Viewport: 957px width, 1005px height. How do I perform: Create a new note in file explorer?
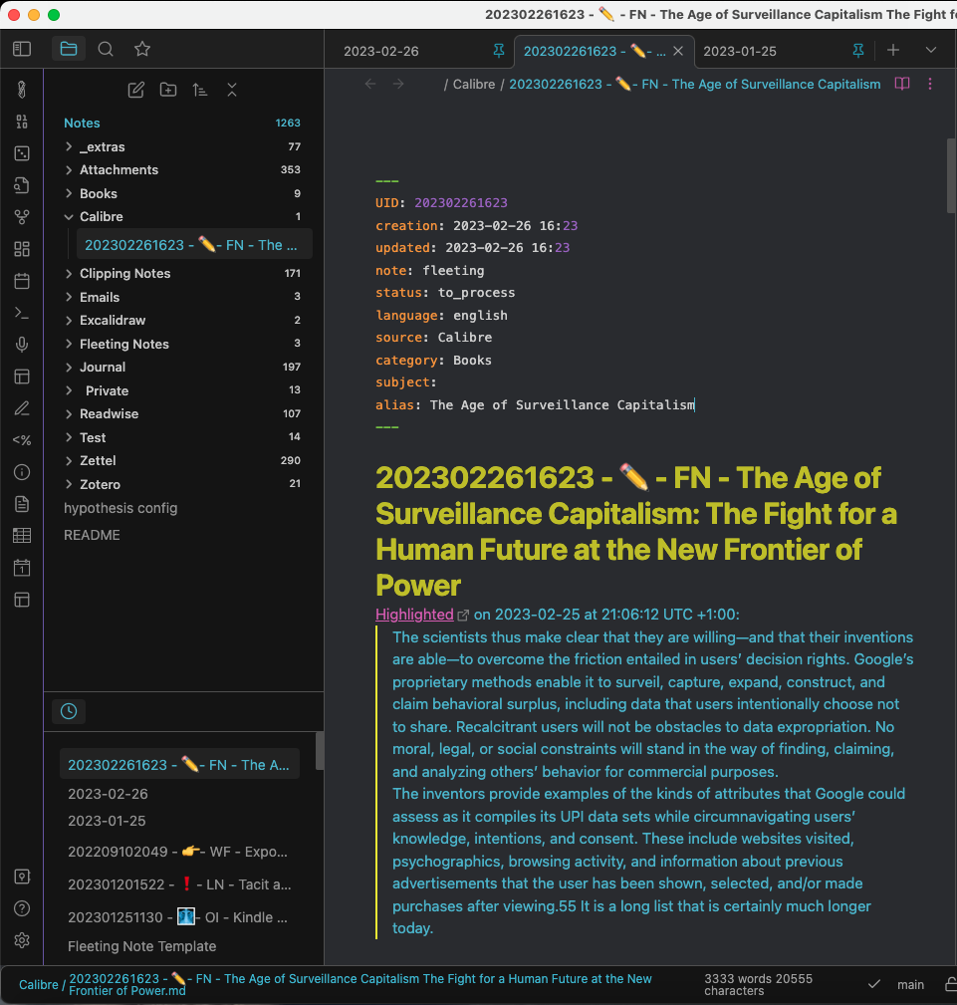pyautogui.click(x=136, y=90)
